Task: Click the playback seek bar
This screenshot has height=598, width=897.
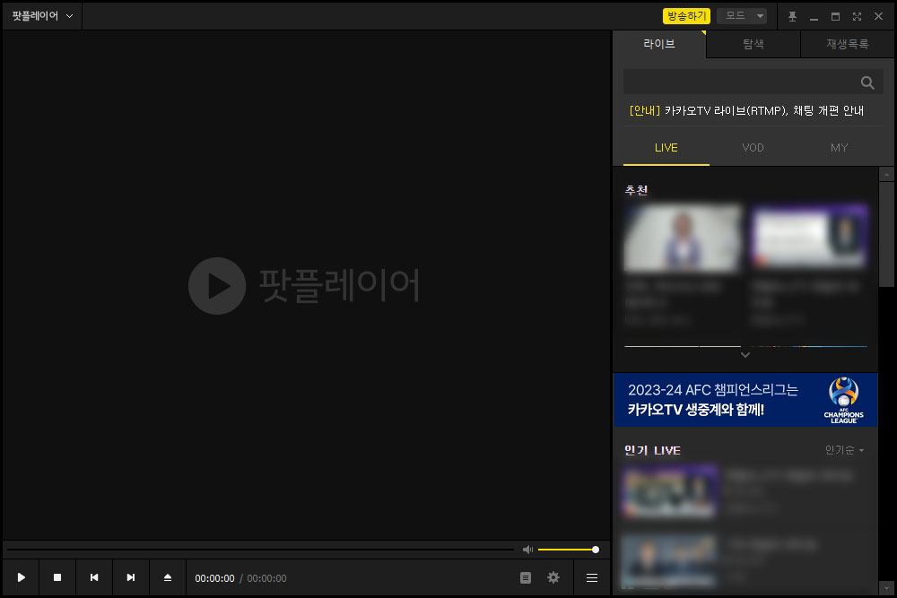Action: pos(260,550)
